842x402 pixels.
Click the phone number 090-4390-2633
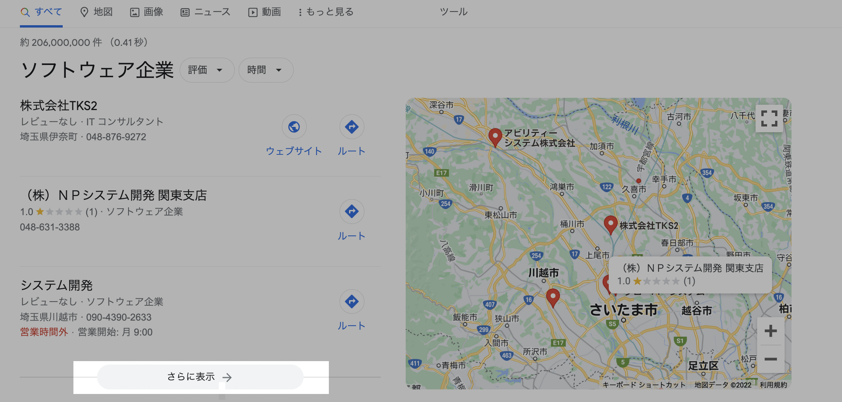(x=119, y=317)
